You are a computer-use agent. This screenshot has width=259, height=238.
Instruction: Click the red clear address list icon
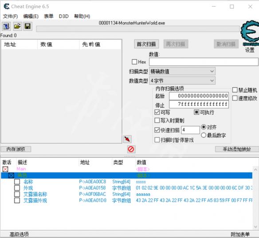131,149
